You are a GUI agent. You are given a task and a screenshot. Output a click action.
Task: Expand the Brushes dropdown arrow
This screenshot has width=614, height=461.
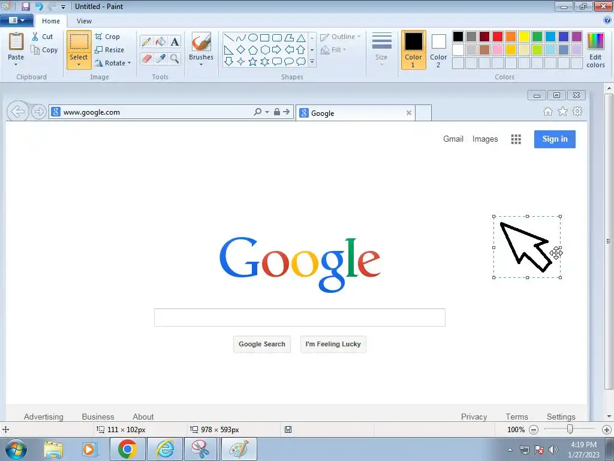coord(201,65)
